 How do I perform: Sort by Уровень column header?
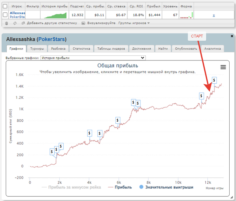170,6
